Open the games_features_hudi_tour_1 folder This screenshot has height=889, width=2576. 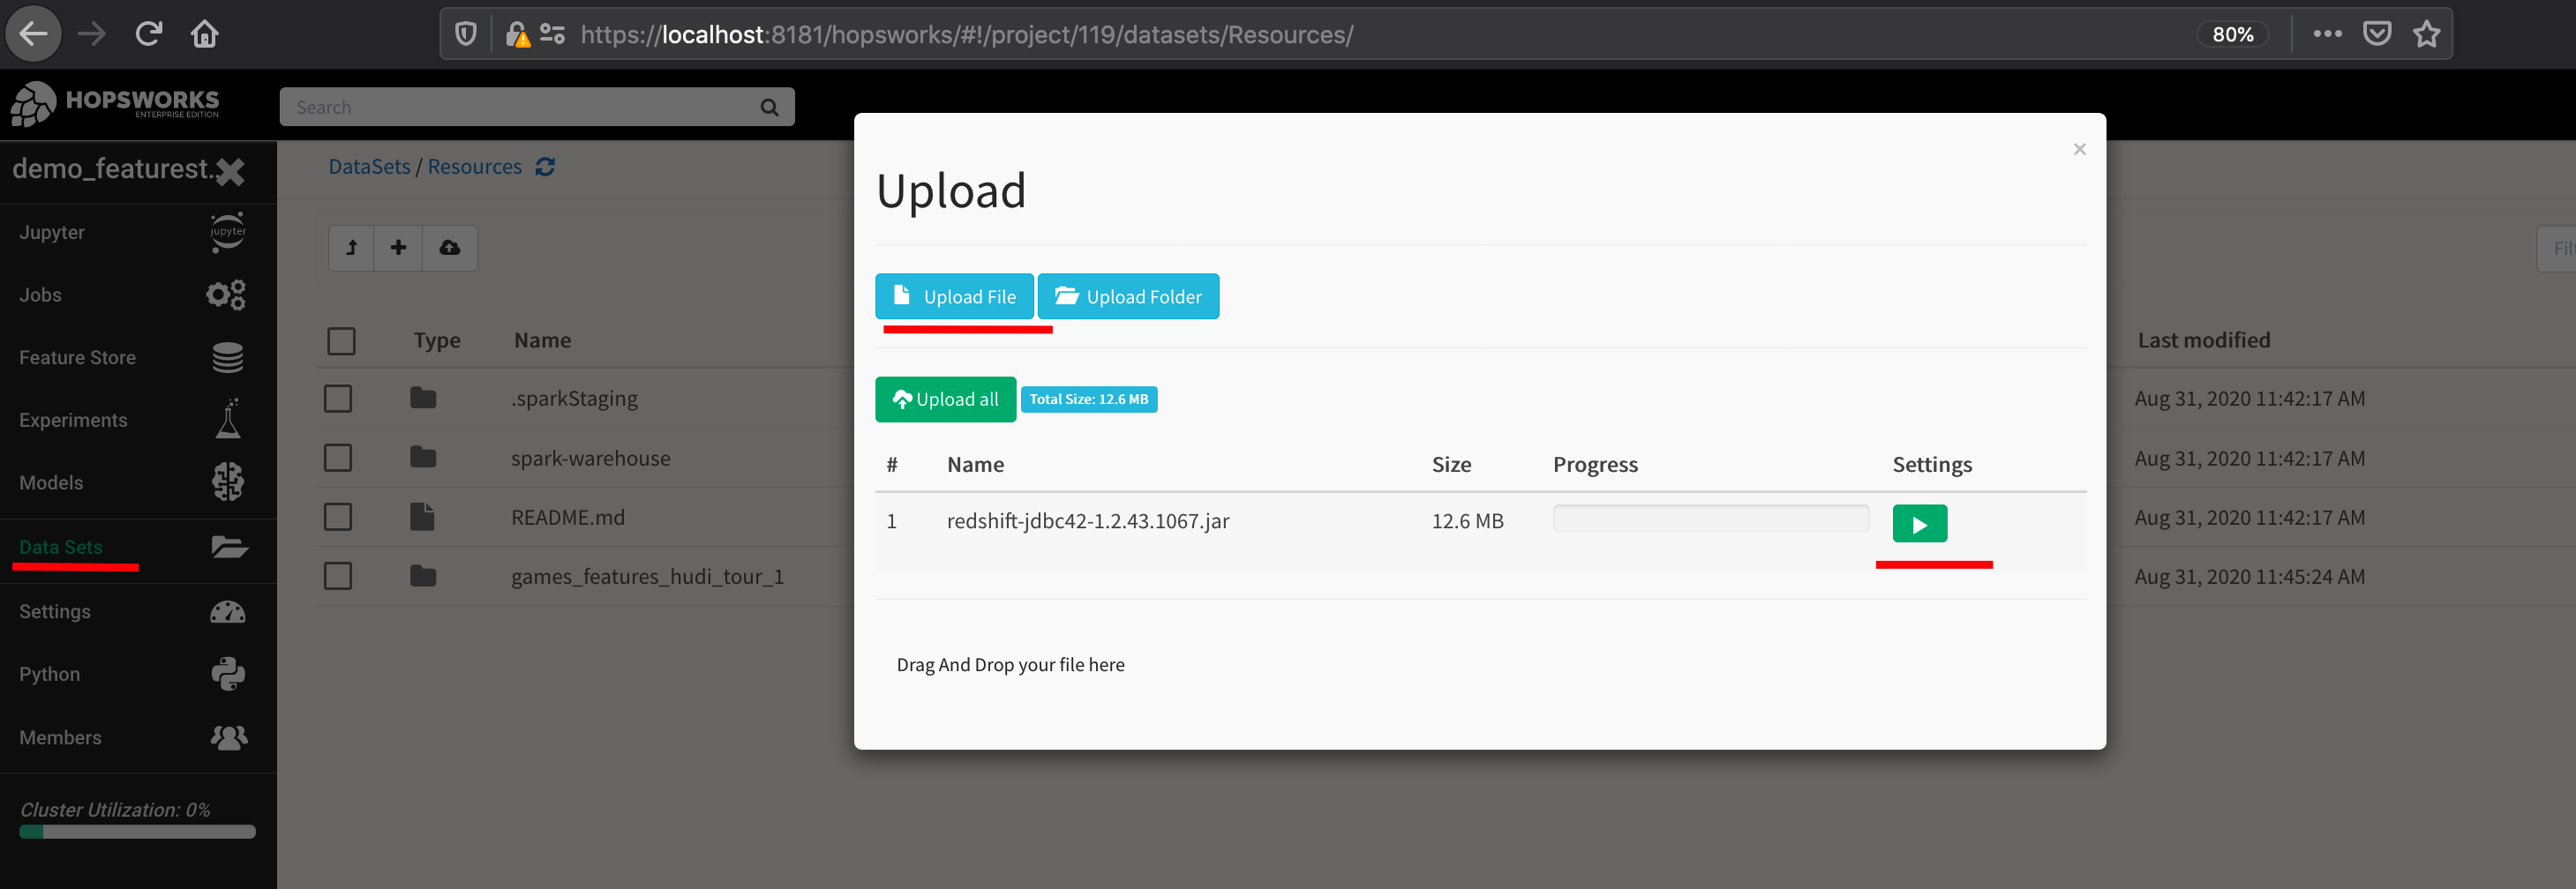coord(647,577)
